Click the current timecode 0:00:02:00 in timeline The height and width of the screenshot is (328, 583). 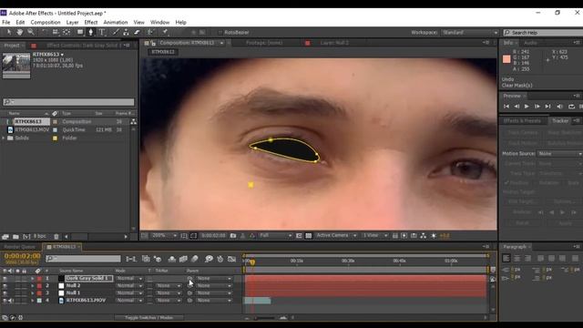[x=22, y=256]
